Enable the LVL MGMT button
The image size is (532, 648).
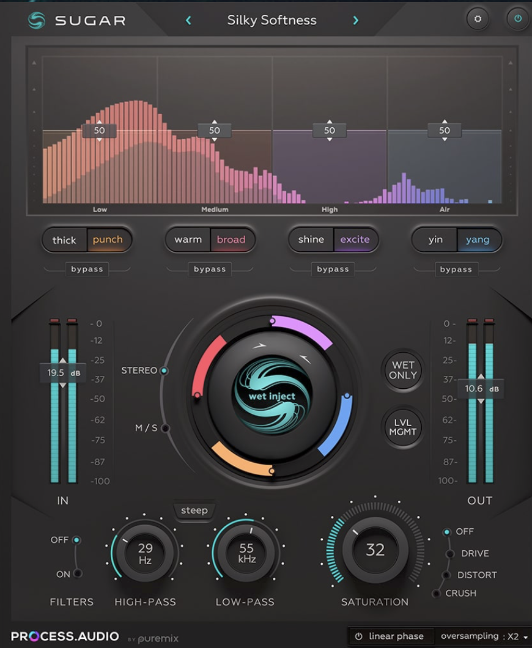[402, 427]
